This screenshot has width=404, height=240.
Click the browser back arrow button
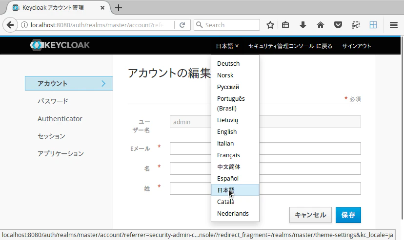(10, 25)
